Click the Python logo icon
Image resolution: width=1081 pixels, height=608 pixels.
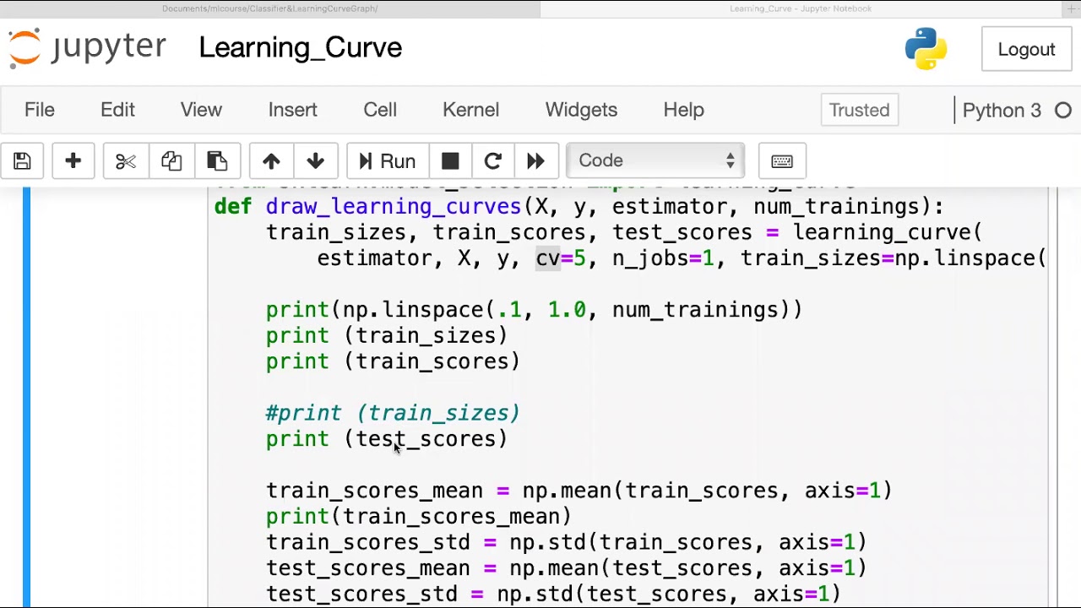click(926, 49)
